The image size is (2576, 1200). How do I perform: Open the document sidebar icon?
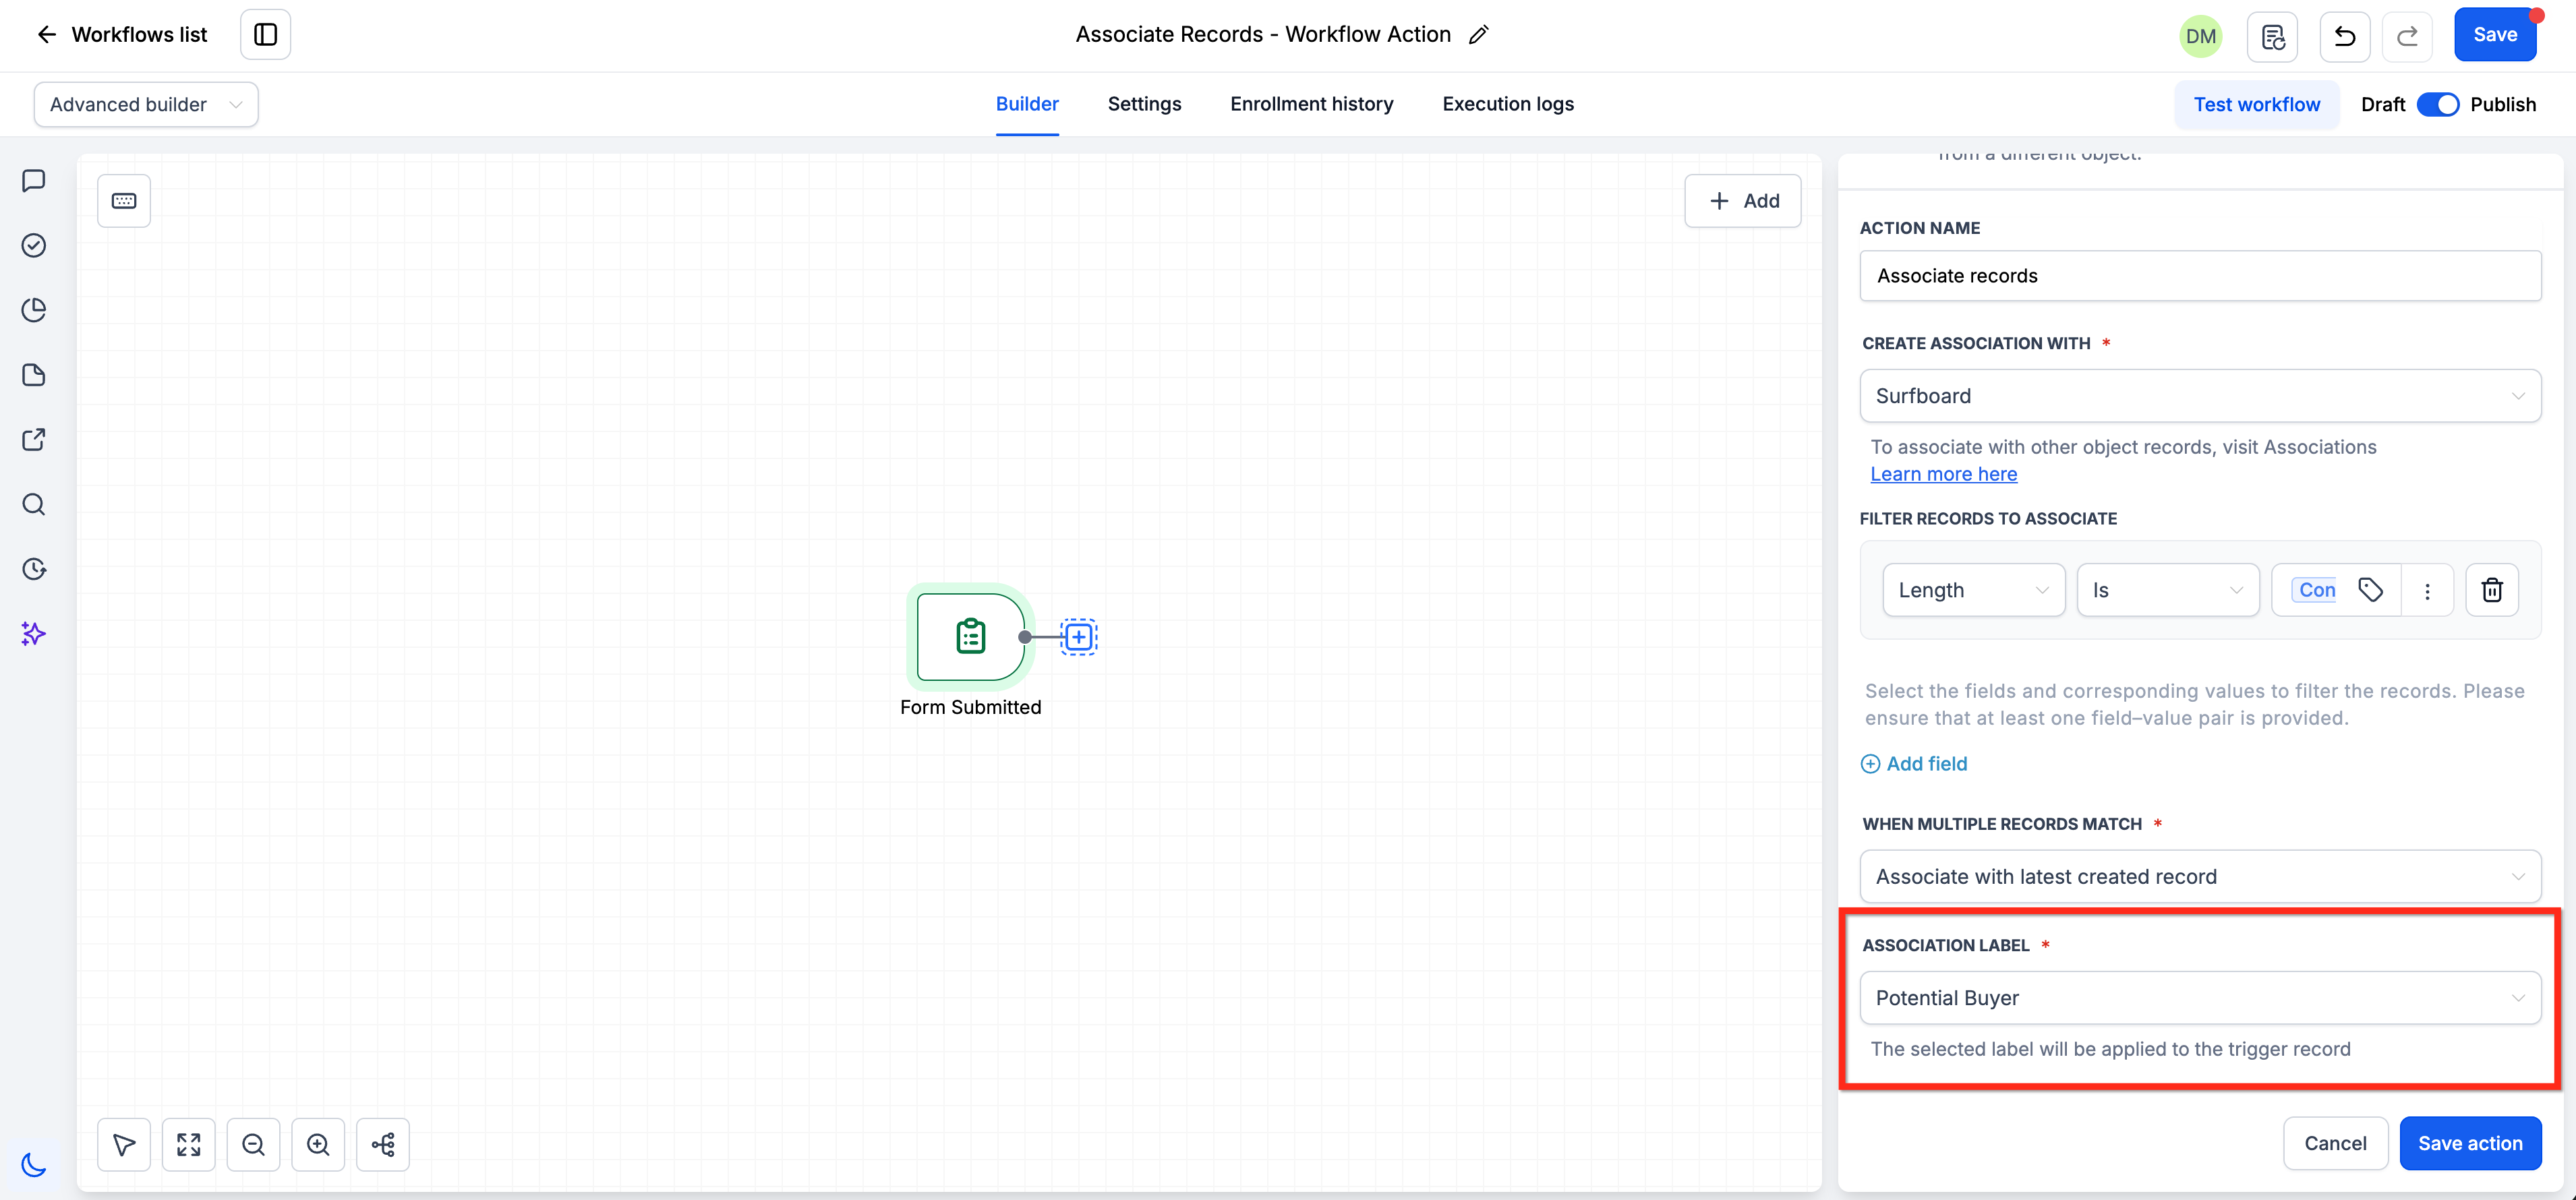pyautogui.click(x=34, y=375)
